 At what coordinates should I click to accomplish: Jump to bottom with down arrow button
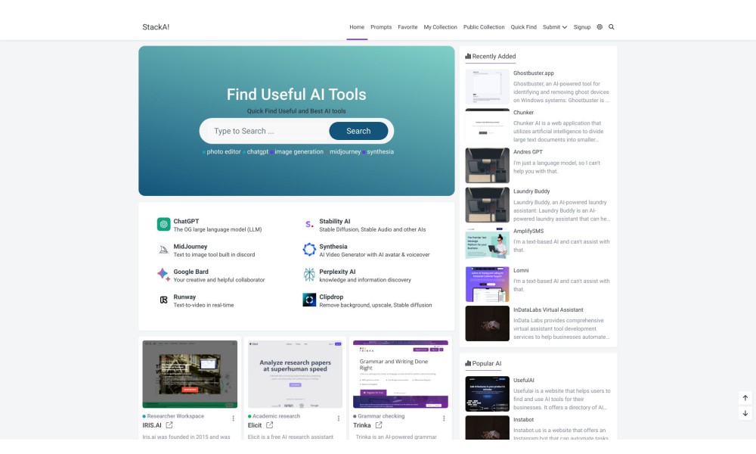point(745,413)
